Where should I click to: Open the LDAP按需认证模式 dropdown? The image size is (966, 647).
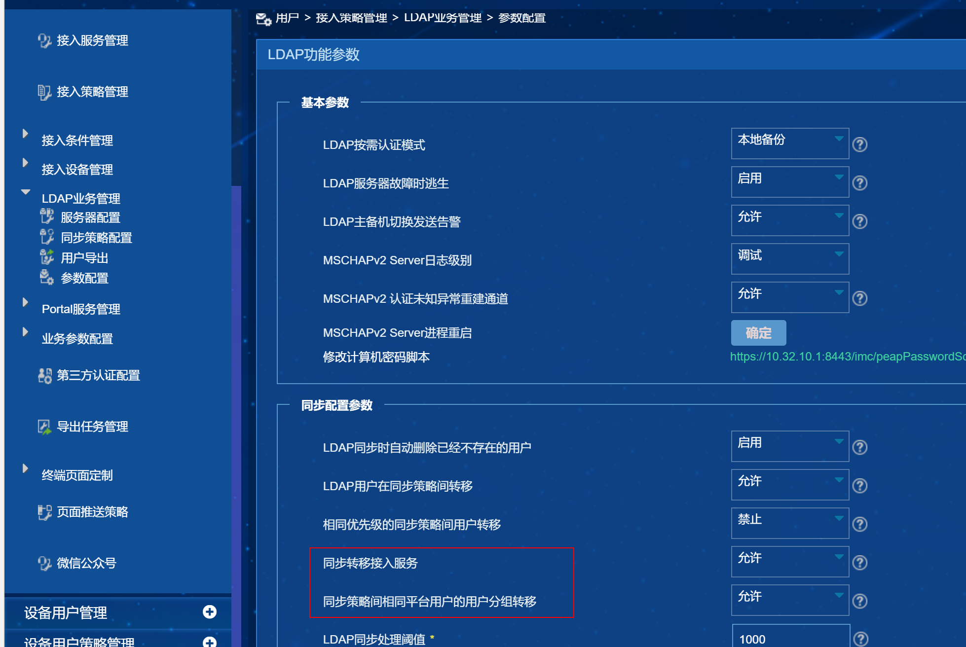(789, 143)
